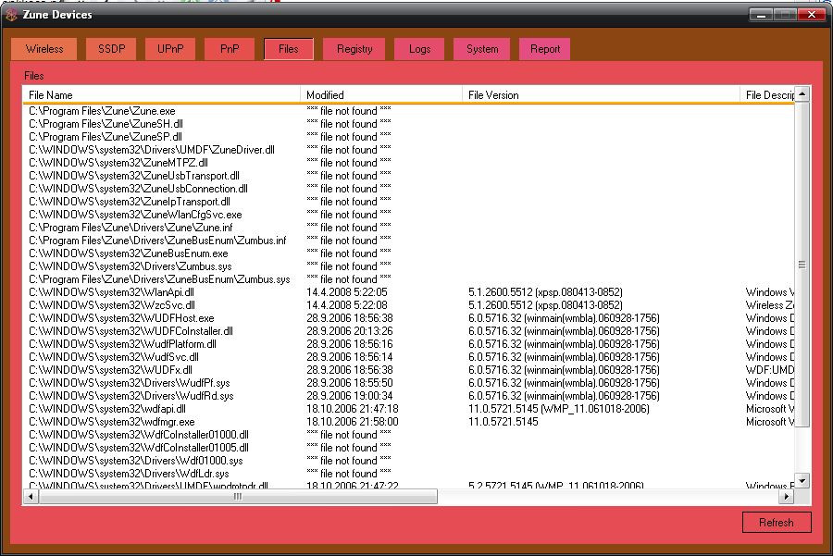The image size is (833, 556).
Task: Open the SSDP tab
Action: 111,49
